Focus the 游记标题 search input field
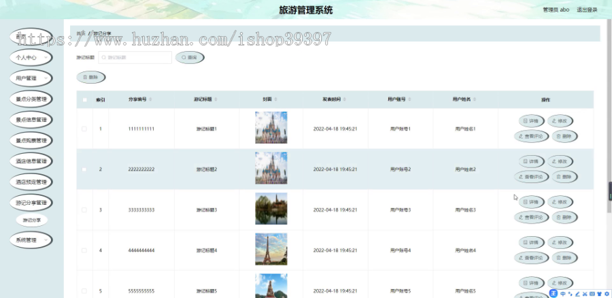The width and height of the screenshot is (612, 298). [x=135, y=57]
